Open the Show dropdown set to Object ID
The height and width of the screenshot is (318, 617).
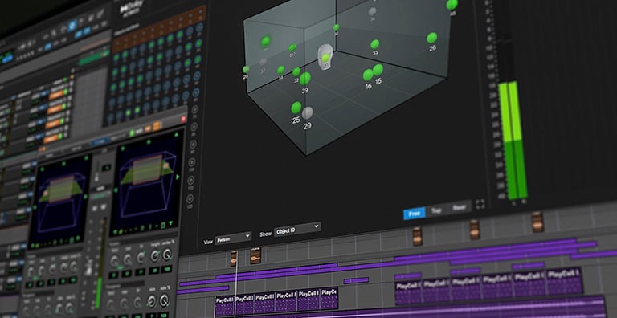pos(297,230)
